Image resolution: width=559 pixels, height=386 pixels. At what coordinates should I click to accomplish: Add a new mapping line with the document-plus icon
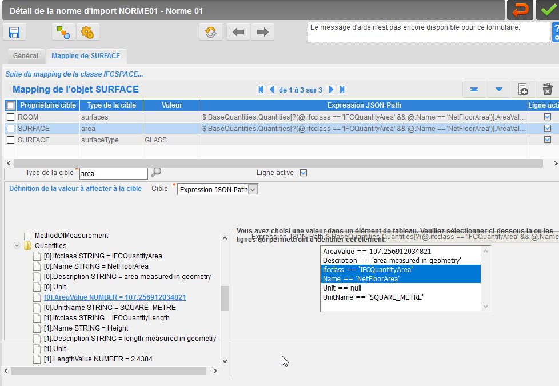pos(523,90)
